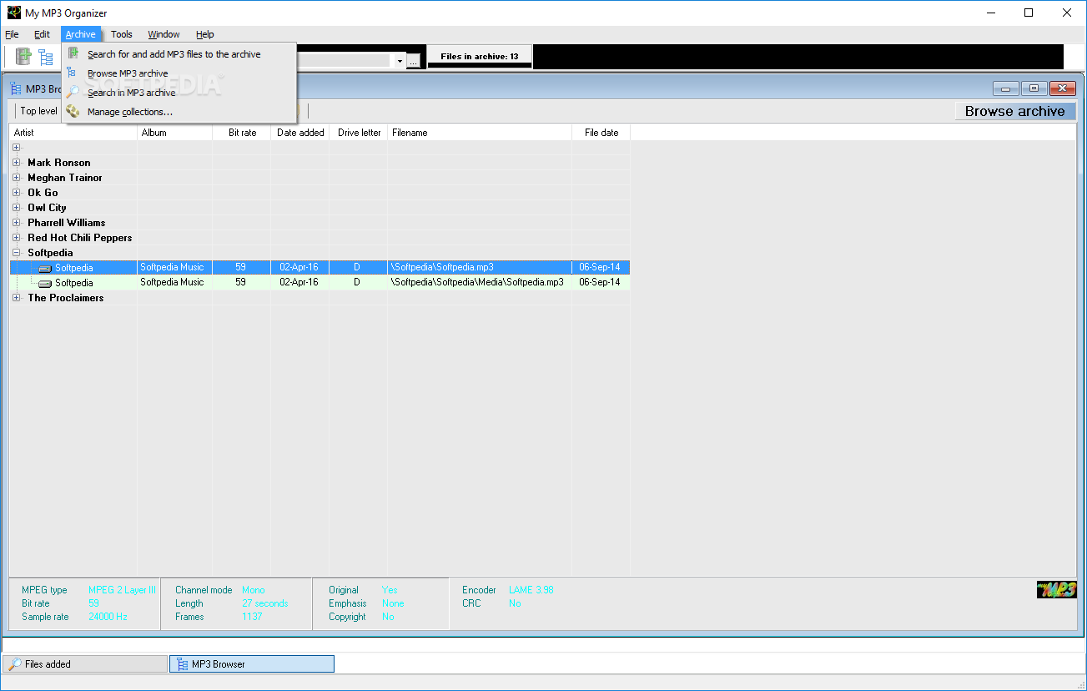Click the \Softpedia\Softpedia\Media\Softpedia.mp3 filename cell
Image resolution: width=1087 pixels, height=691 pixels.
[480, 283]
